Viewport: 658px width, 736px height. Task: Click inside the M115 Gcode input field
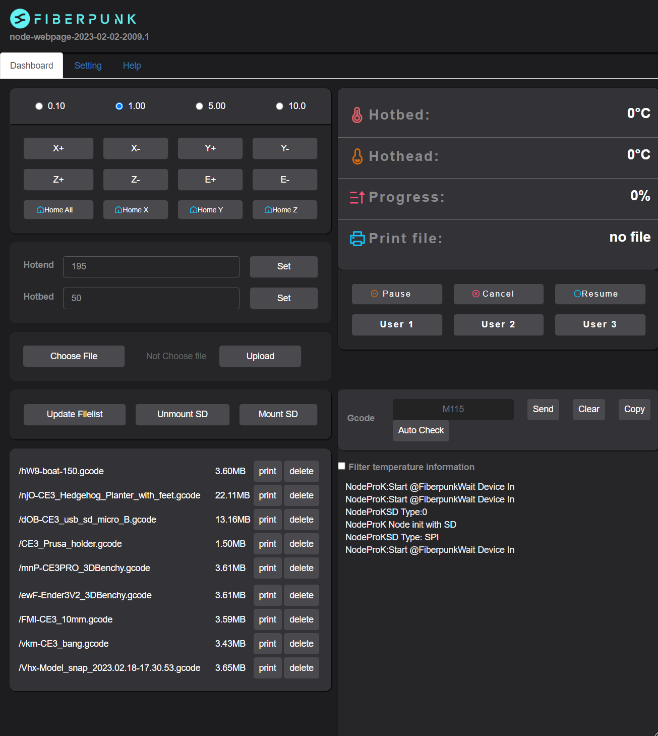[452, 409]
